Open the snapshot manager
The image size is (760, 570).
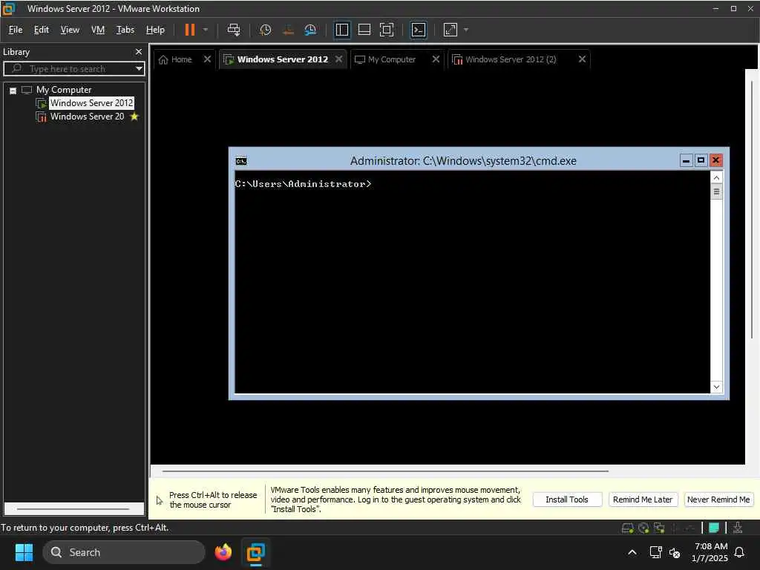310,30
